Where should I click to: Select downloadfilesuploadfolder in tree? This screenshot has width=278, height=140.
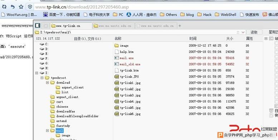[74, 116]
